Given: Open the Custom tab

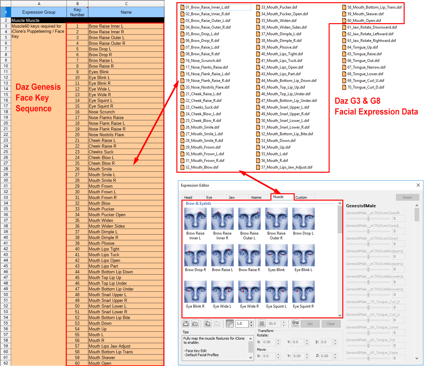Looking at the screenshot, I should pyautogui.click(x=304, y=197).
